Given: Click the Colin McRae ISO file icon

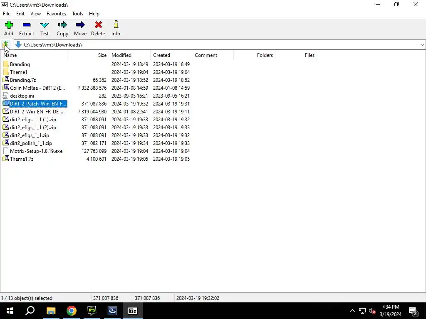Looking at the screenshot, I should pyautogui.click(x=6, y=88).
